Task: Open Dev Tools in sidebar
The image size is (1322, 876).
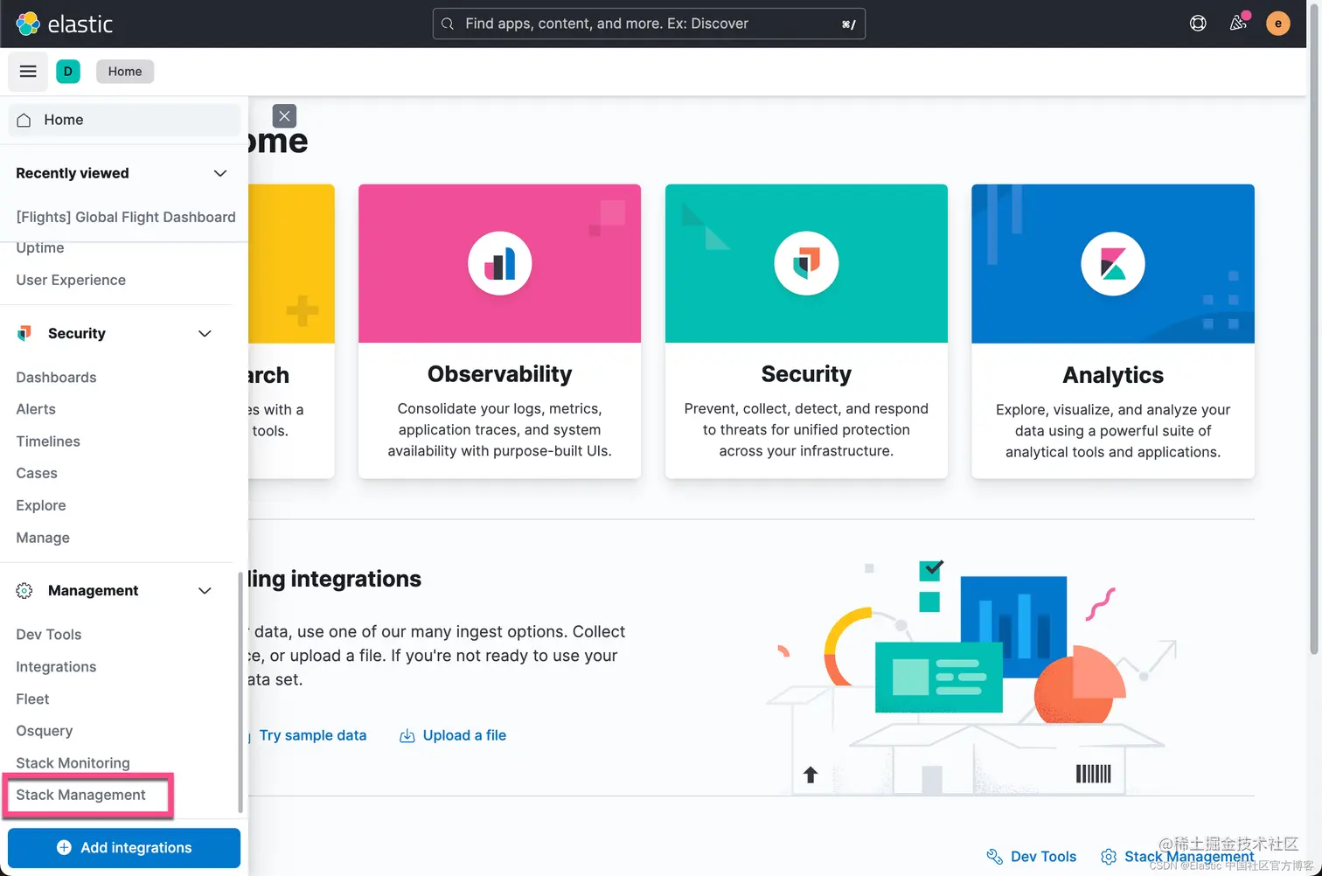Action: click(49, 635)
